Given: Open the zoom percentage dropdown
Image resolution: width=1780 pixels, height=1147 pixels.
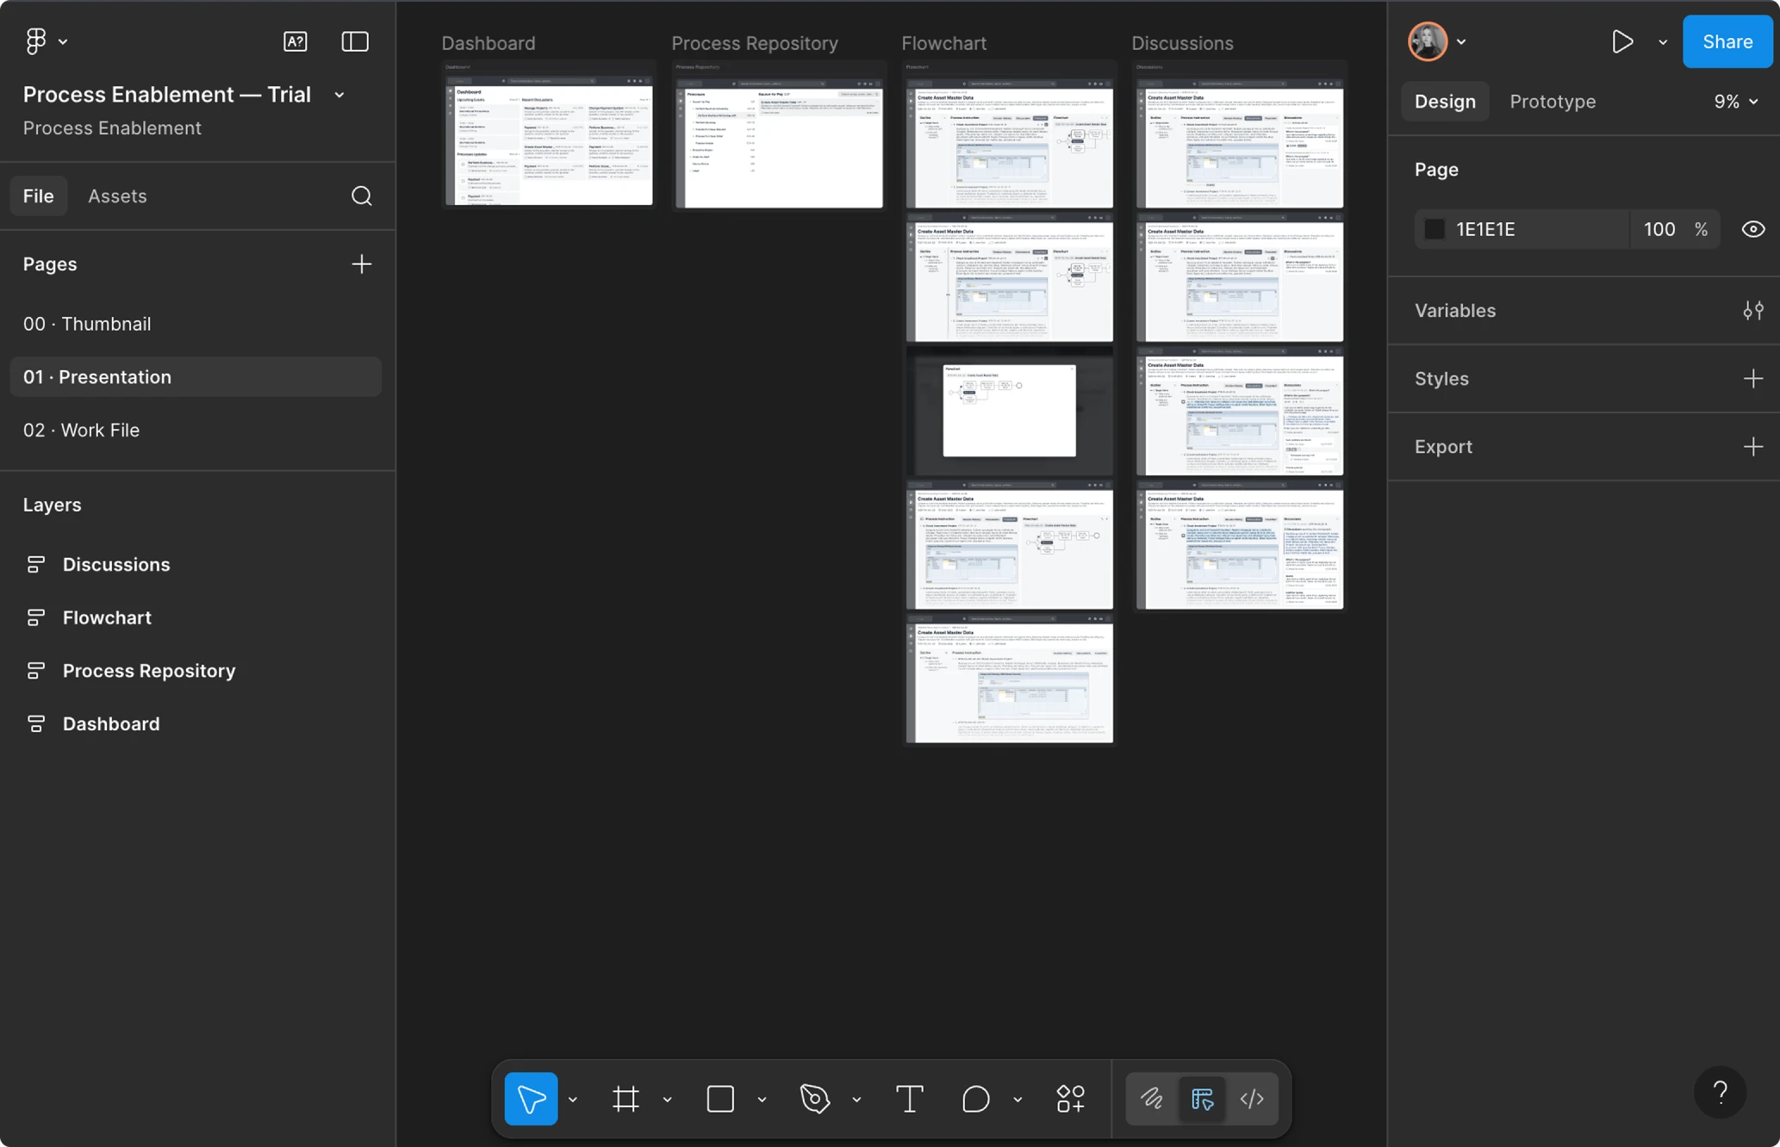Looking at the screenshot, I should [x=1736, y=101].
